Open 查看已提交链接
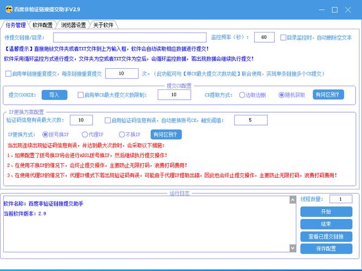This screenshot has height=271, width=362. pos(326,236)
